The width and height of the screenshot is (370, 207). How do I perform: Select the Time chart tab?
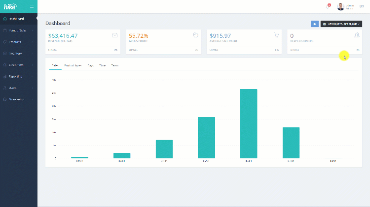coord(103,65)
